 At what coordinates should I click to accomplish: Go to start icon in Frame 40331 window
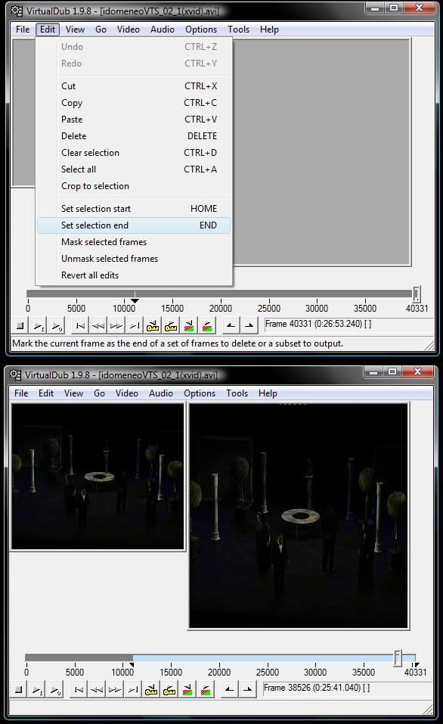tap(80, 326)
